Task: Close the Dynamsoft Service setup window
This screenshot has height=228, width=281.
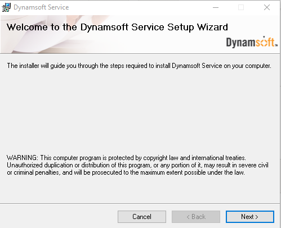Action: [x=267, y=7]
